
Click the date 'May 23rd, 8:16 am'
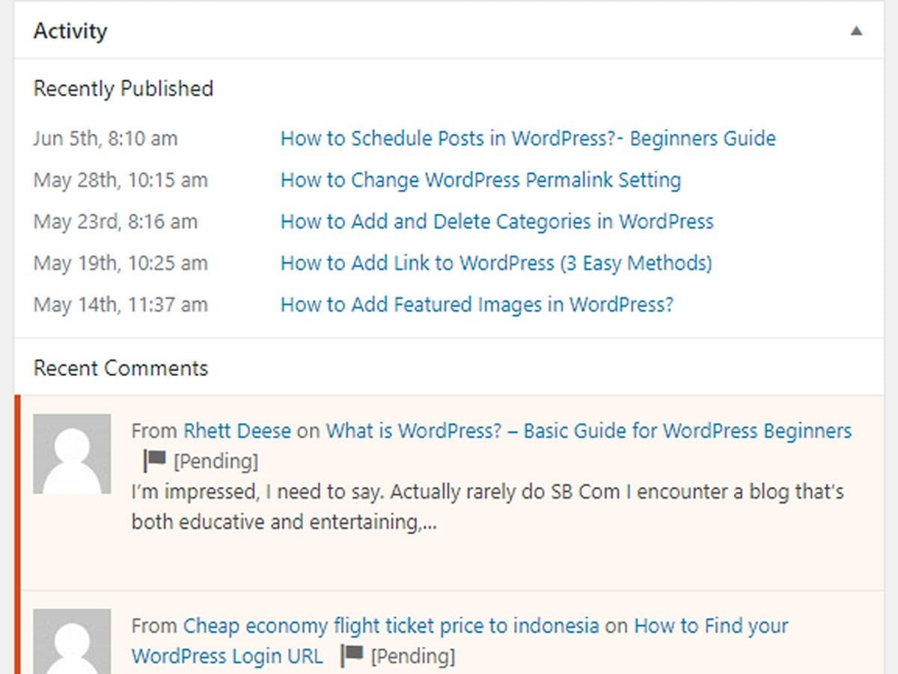click(116, 222)
